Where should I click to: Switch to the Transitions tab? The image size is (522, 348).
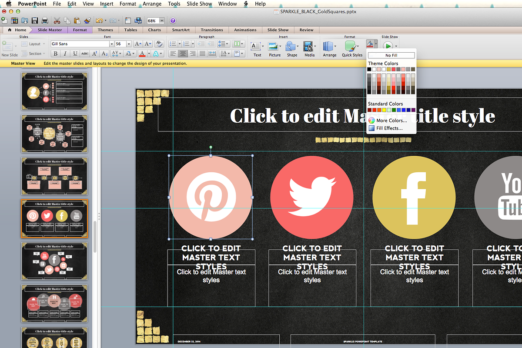point(212,30)
